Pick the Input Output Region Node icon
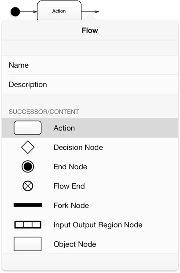The height and width of the screenshot is (273, 180). click(28, 225)
